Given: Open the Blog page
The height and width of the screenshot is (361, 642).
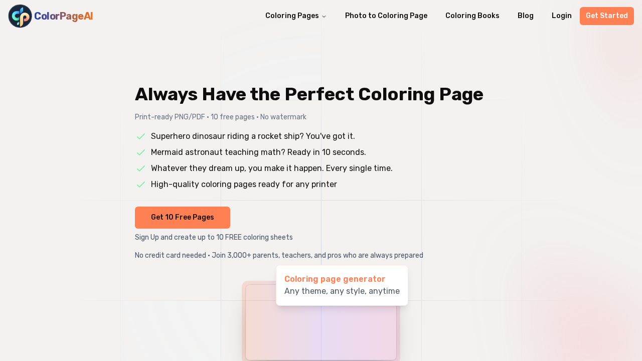Looking at the screenshot, I should click(526, 16).
